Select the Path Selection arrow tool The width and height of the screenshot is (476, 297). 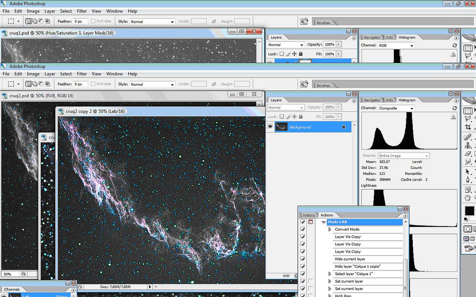click(x=468, y=171)
